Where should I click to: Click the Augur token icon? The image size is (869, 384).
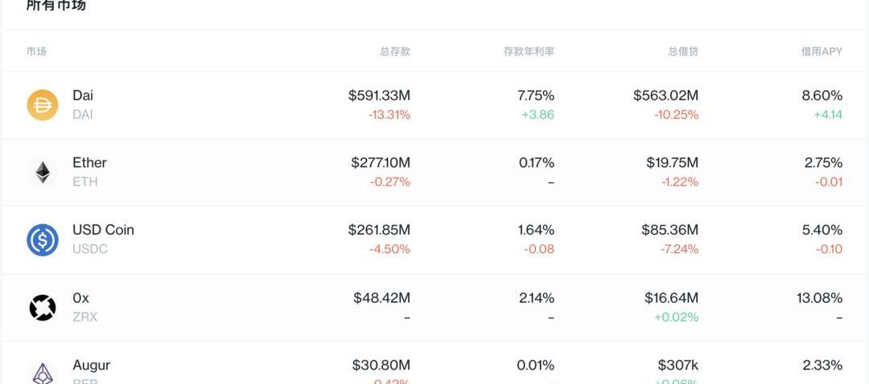(43, 373)
